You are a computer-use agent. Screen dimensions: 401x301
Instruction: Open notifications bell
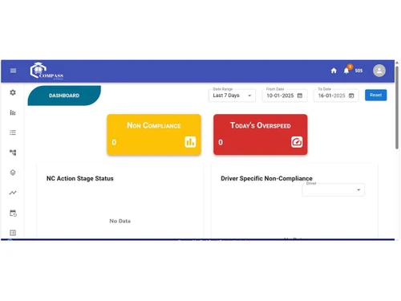(346, 71)
